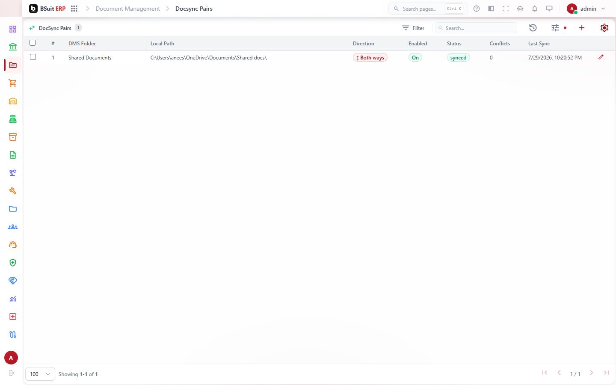Click the monitor display icon in header

point(549,9)
